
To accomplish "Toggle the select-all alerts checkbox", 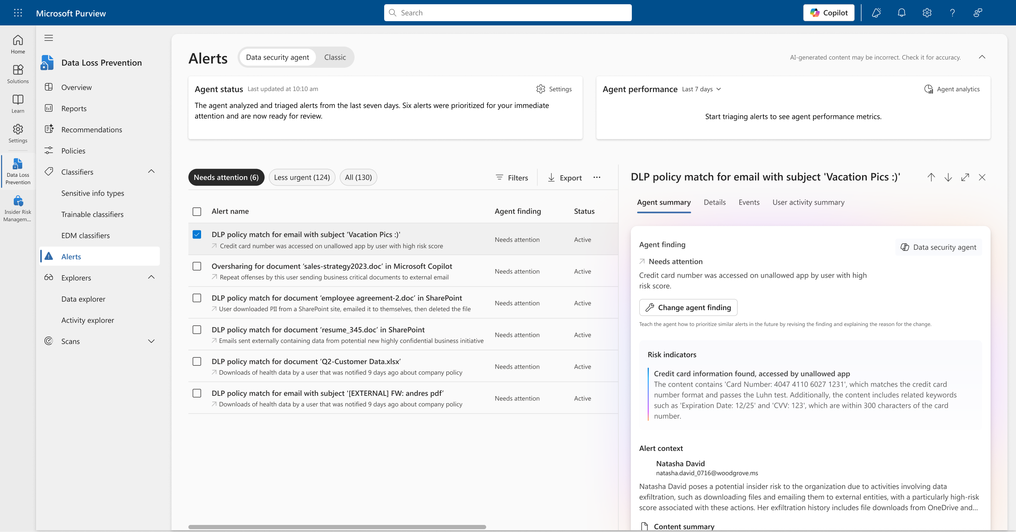I will click(x=197, y=212).
